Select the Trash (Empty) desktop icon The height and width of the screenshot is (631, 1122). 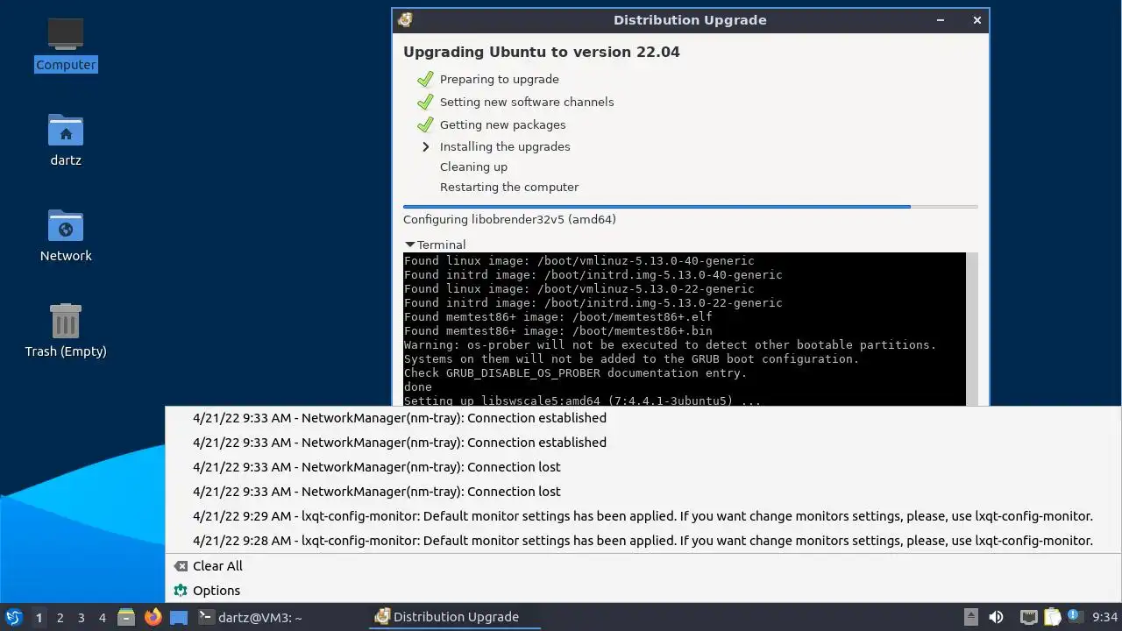[x=66, y=330]
